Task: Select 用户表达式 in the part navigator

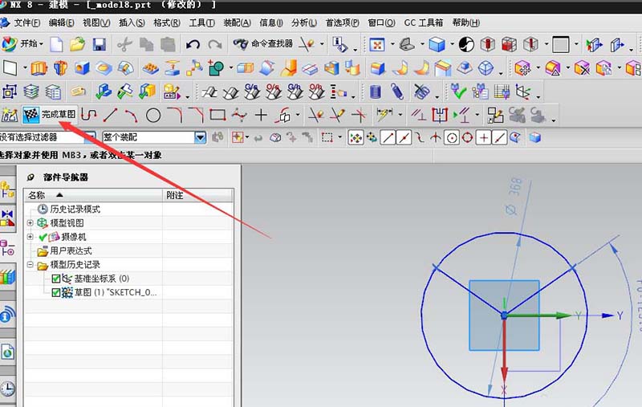Action: pos(71,251)
